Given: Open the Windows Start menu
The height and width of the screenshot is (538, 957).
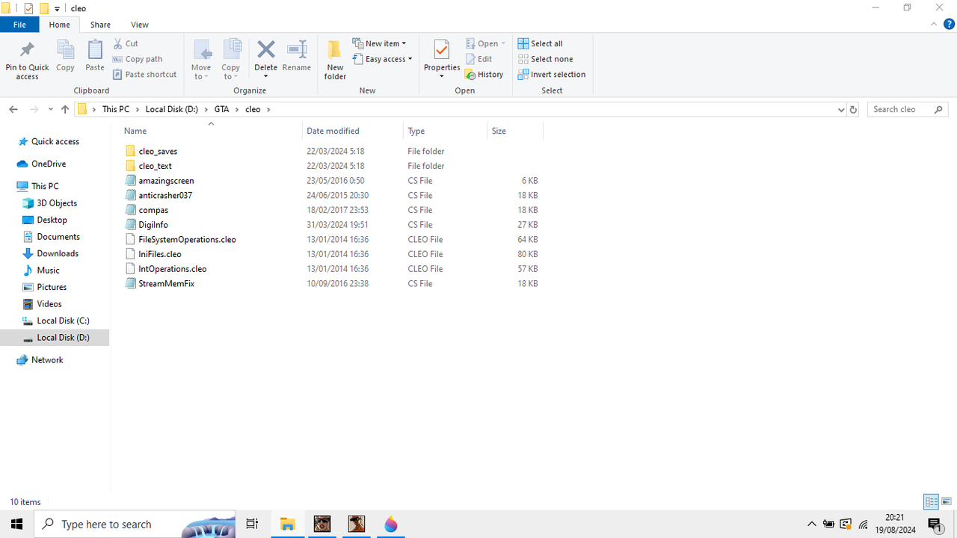Looking at the screenshot, I should (16, 524).
